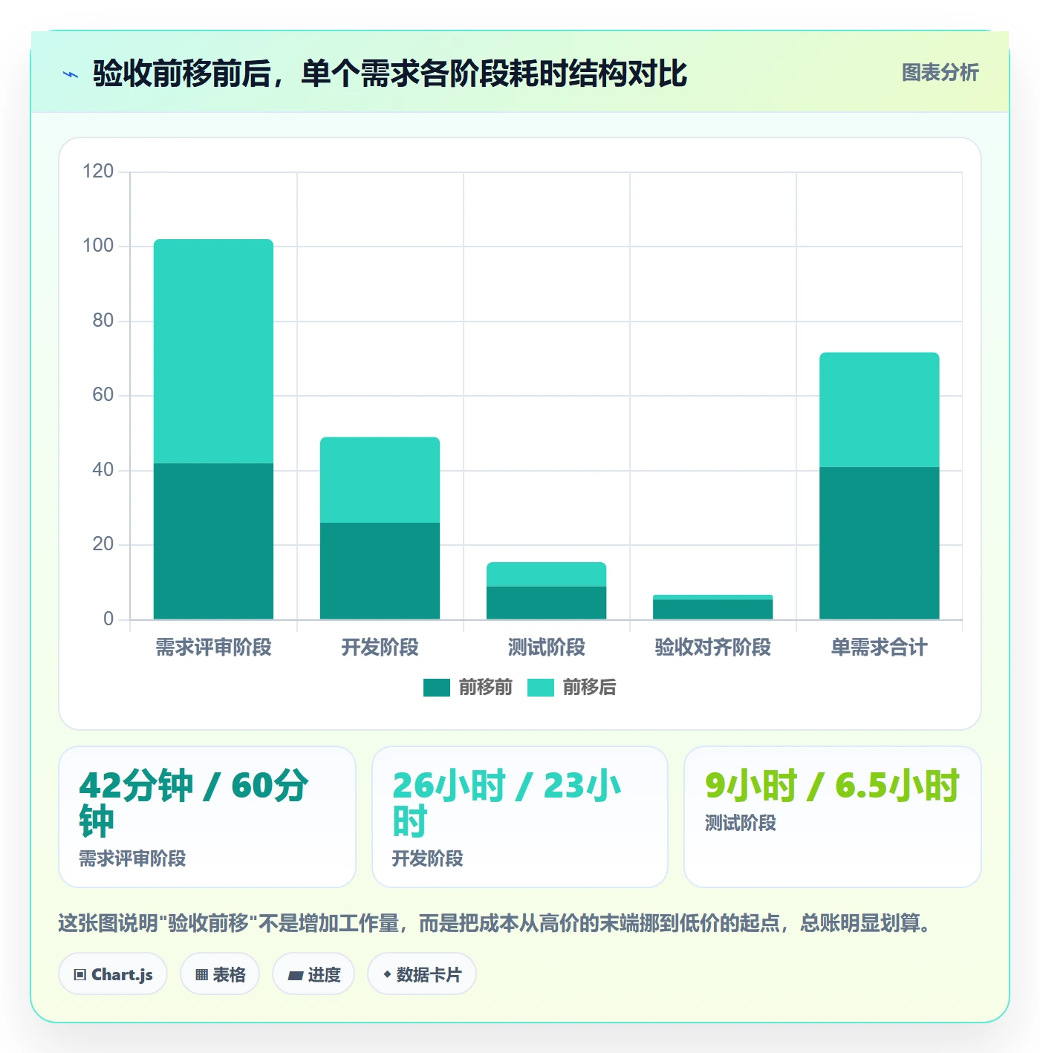This screenshot has height=1053, width=1040.
Task: Click the lightning bolt icon beside the title
Action: click(71, 74)
